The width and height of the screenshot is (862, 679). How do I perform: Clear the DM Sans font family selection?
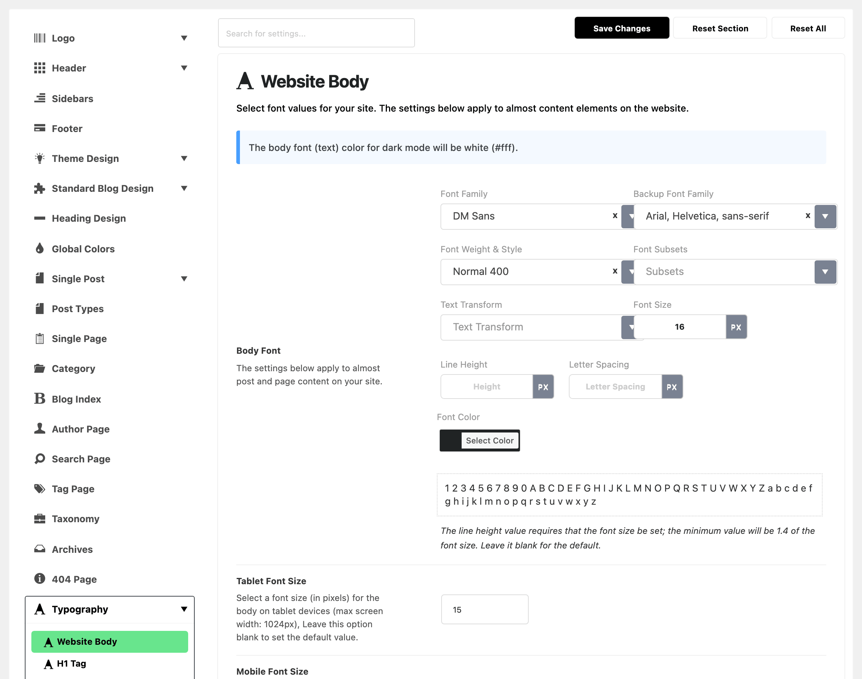point(615,216)
